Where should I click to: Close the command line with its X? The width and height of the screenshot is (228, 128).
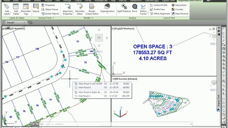pyautogui.click(x=33, y=124)
